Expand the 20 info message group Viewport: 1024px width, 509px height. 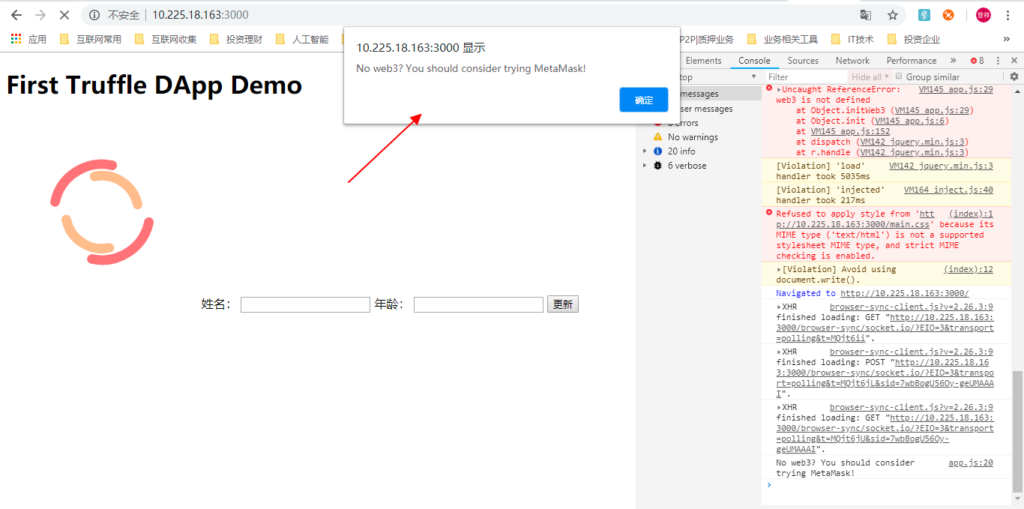pos(645,151)
